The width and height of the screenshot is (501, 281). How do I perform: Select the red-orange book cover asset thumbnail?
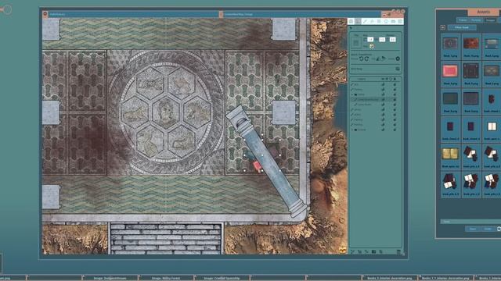click(x=471, y=44)
